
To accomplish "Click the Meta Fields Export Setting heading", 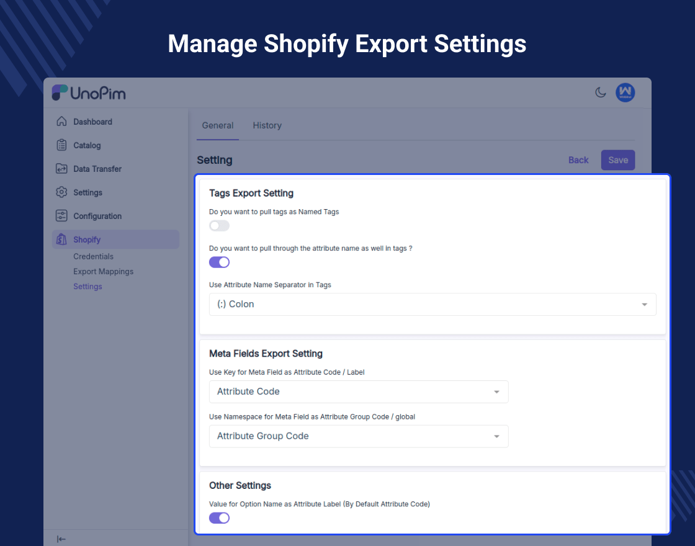I will (266, 354).
